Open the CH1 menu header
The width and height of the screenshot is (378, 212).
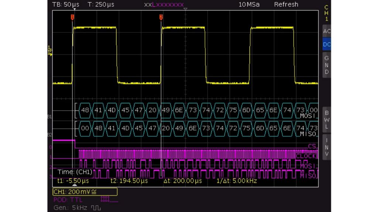326,13
